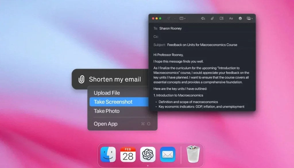Select the Reply arrow icon in the toolbar

[203, 18]
